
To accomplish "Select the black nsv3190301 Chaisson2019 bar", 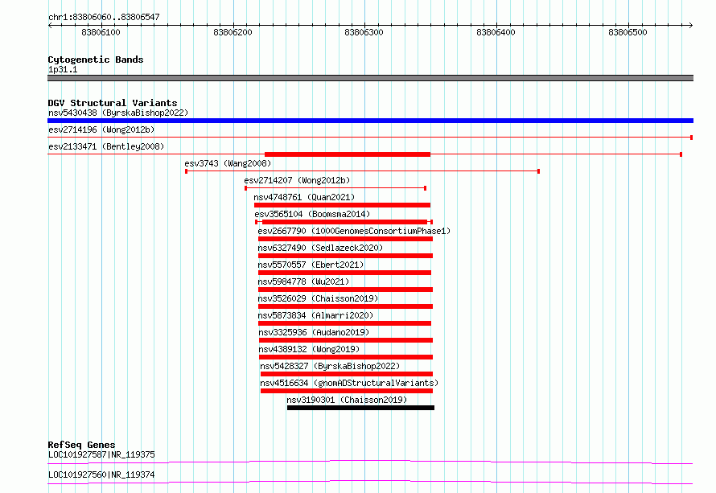I will [x=360, y=408].
